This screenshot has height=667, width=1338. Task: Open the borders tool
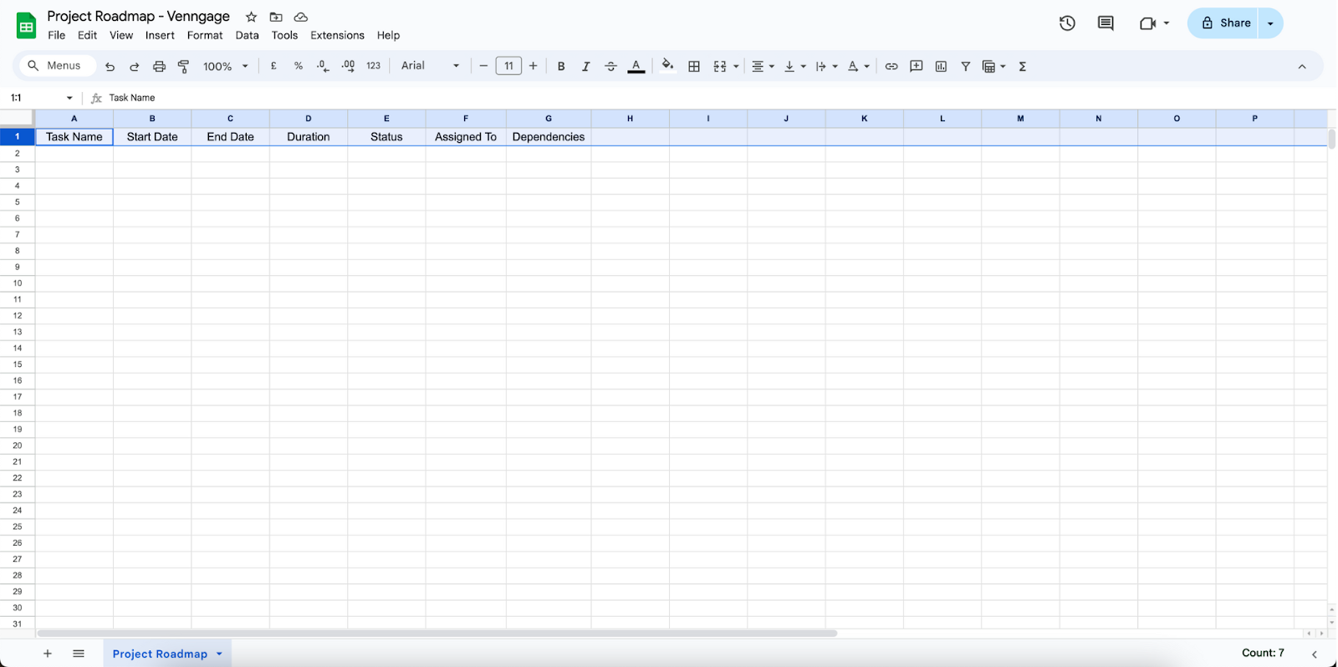click(694, 66)
